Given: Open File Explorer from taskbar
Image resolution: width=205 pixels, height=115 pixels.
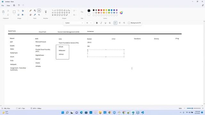Looking at the screenshot, I should pyautogui.click(x=100, y=112).
